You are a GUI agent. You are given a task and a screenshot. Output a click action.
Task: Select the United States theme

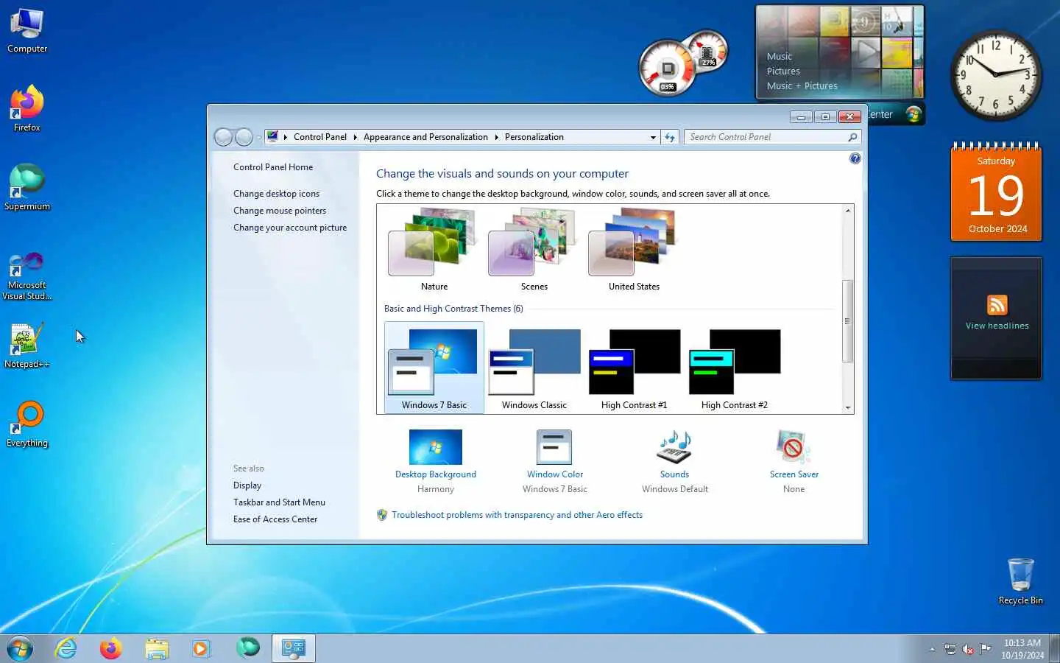(634, 250)
